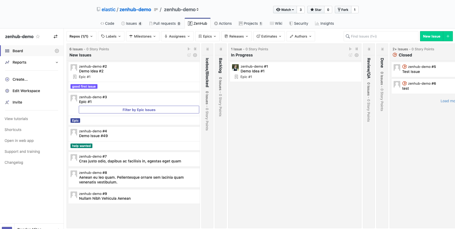
Task: Click Filter by Epic Issues button
Action: (139, 110)
